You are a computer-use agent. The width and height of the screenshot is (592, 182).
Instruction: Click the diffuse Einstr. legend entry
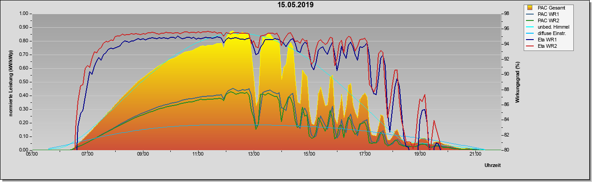tap(550, 33)
